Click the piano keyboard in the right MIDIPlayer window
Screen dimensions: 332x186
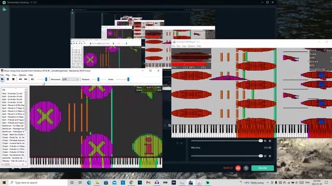click(x=252, y=131)
